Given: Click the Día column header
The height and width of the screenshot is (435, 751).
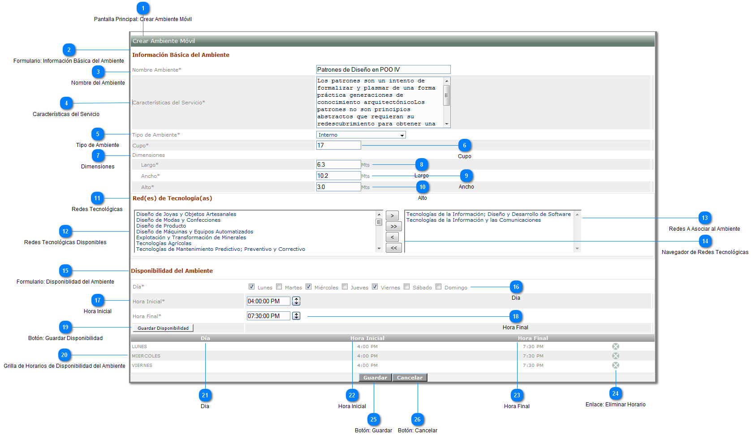Looking at the screenshot, I should [205, 338].
